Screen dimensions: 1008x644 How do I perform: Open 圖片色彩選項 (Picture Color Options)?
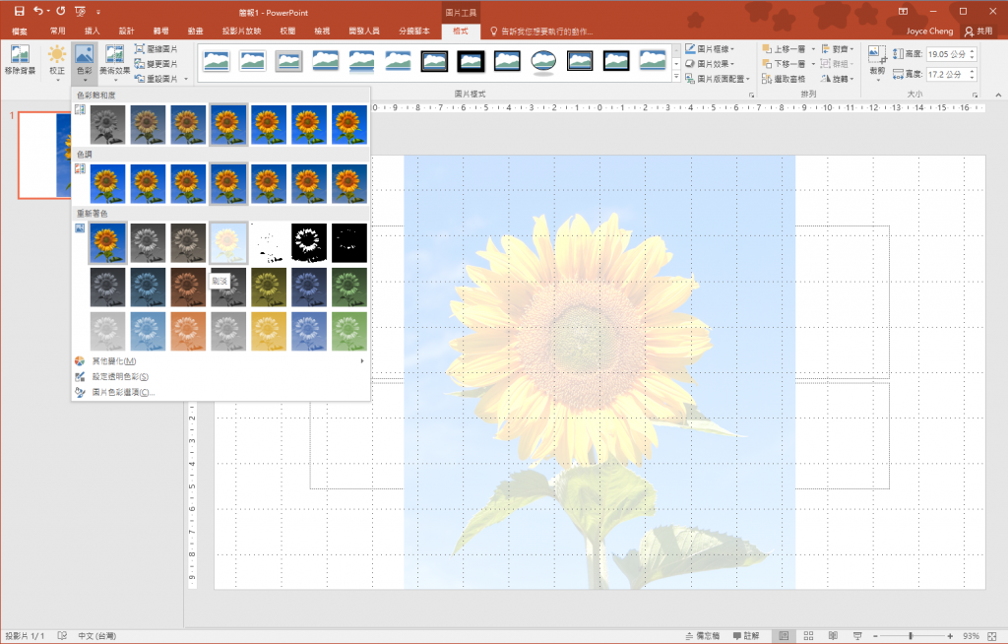122,392
